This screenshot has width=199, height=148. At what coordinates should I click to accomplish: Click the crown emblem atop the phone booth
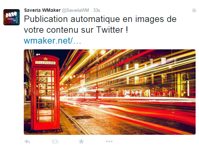[x=45, y=58]
